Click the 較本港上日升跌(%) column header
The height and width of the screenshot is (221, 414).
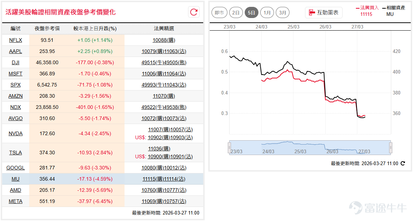click(95, 28)
